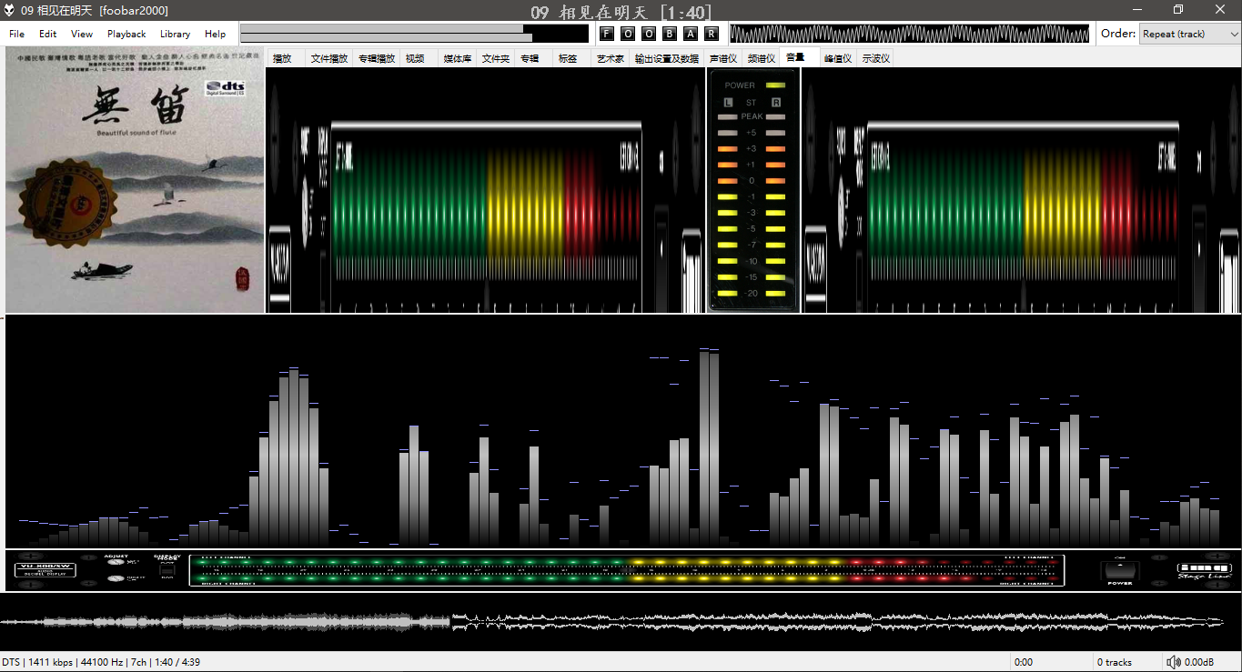
Task: Click the waveform seekbar above status bar
Action: coord(611,622)
